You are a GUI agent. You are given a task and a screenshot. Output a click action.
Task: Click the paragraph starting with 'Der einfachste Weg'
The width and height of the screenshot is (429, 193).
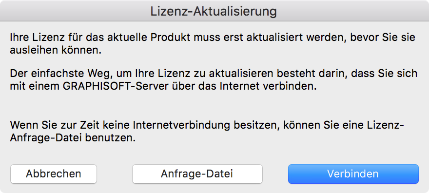[214, 80]
